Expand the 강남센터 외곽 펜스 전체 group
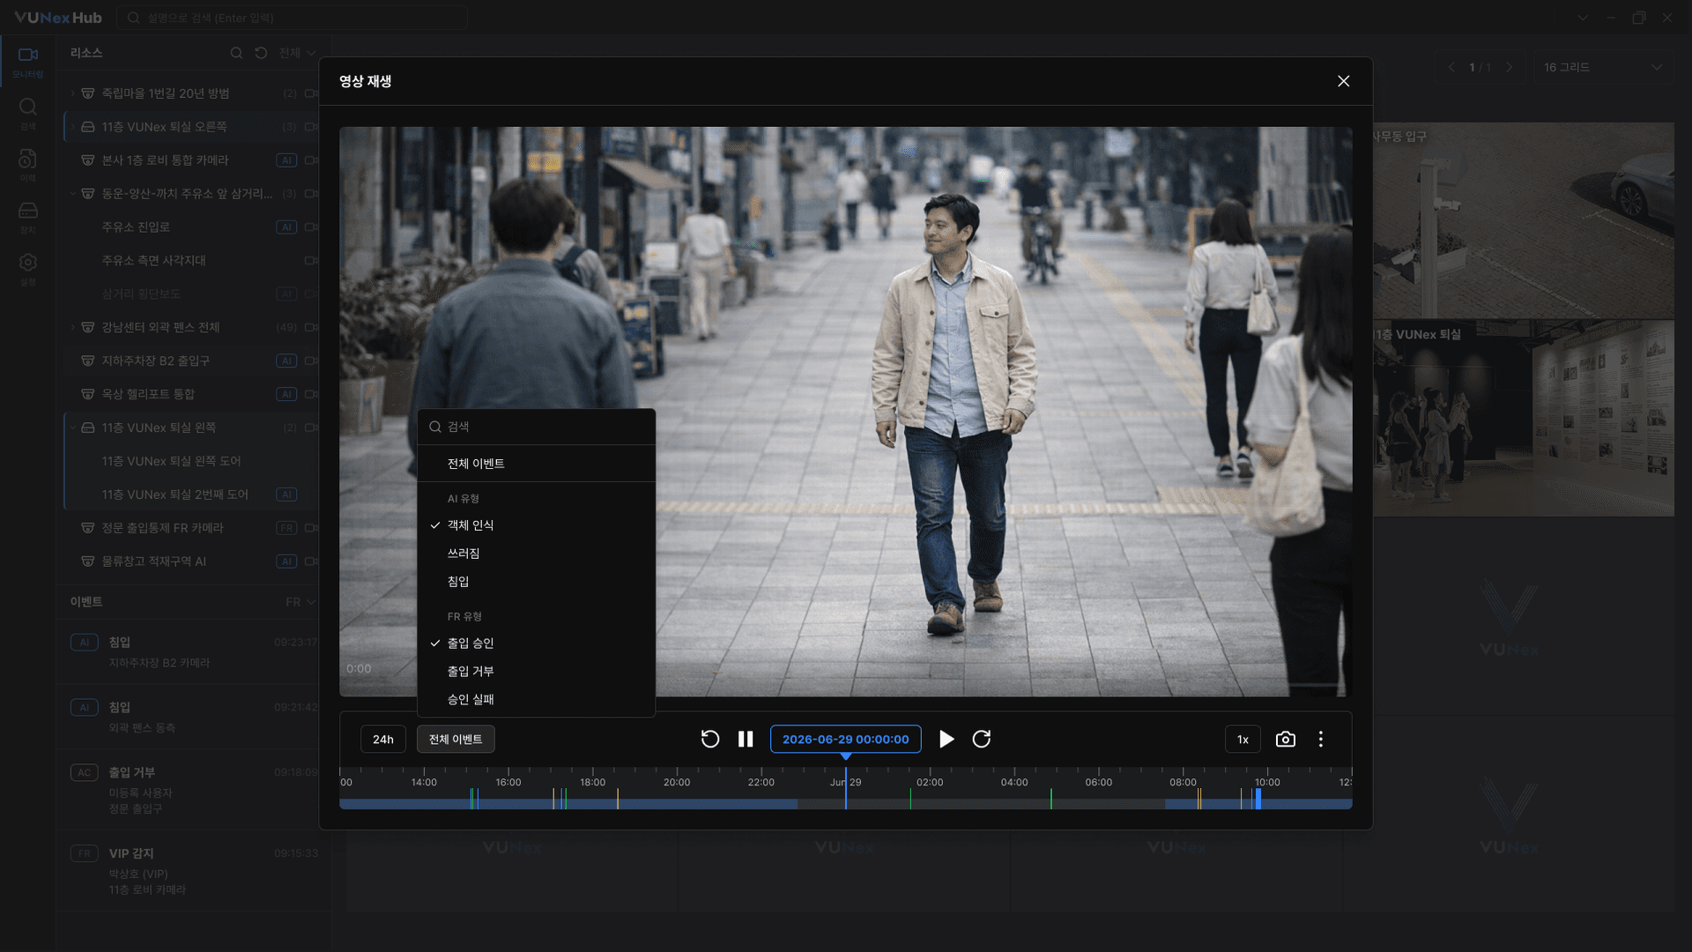The height and width of the screenshot is (952, 1692). pyautogui.click(x=72, y=327)
